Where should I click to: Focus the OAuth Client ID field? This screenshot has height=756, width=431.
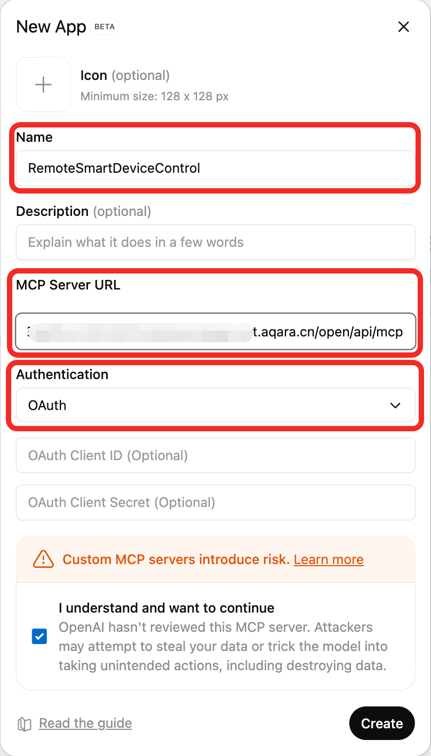[x=215, y=456]
